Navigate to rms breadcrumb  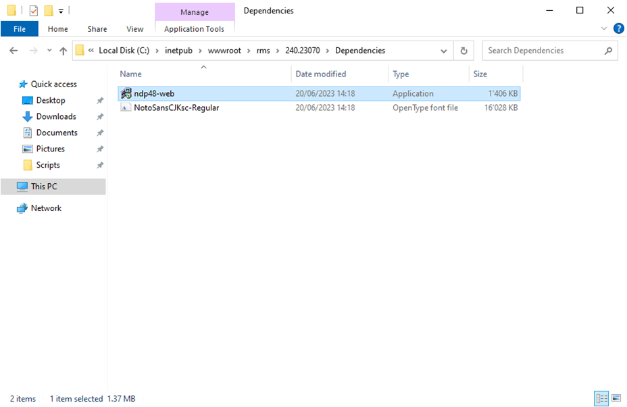(x=263, y=51)
